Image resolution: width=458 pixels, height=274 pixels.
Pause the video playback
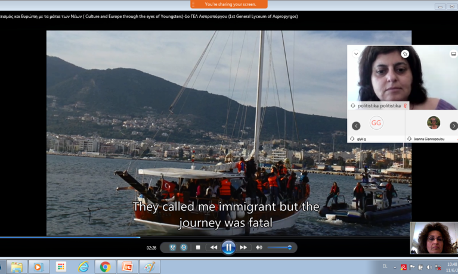coord(228,247)
